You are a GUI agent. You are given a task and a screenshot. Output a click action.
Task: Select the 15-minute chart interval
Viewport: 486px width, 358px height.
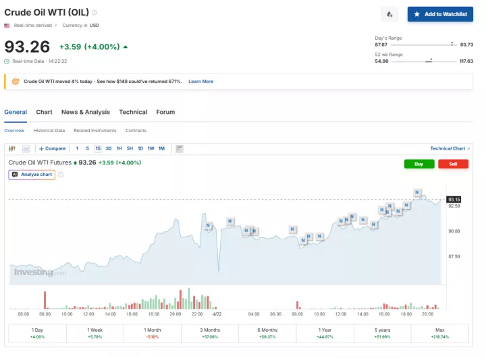point(98,148)
